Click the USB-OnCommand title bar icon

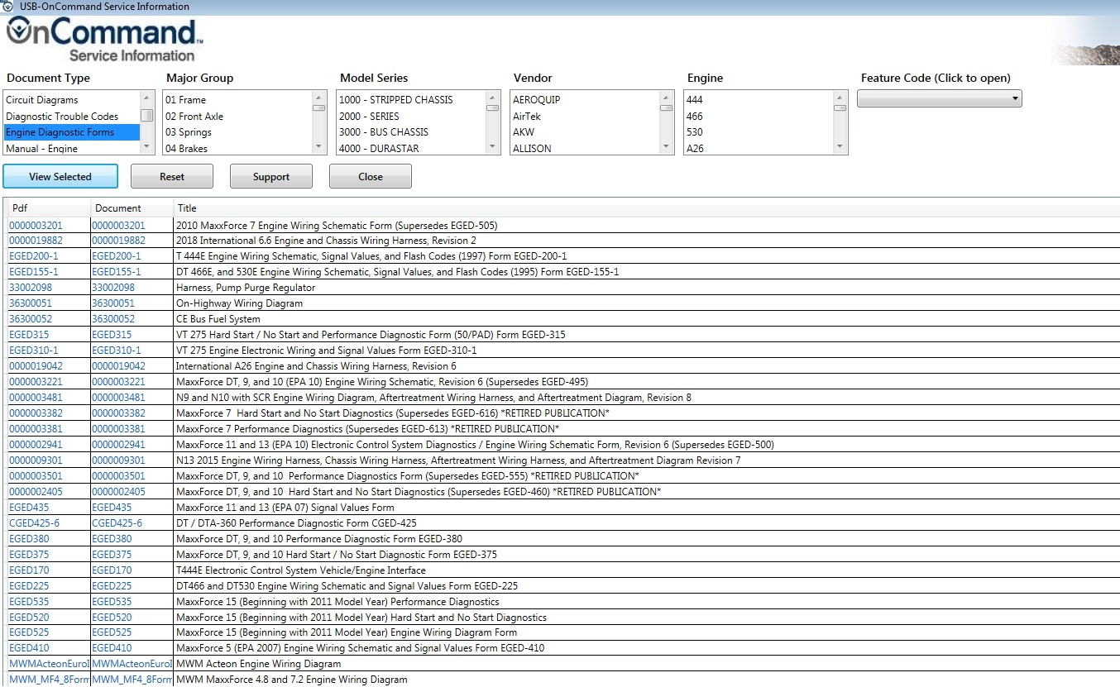click(x=8, y=6)
